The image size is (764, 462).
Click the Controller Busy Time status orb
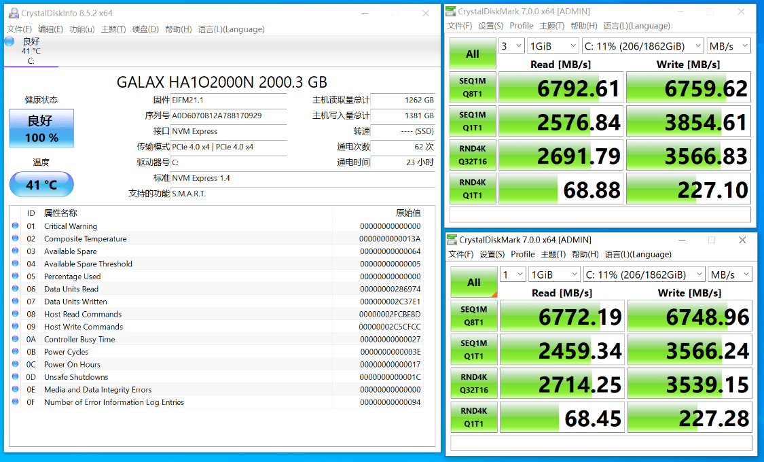16,339
